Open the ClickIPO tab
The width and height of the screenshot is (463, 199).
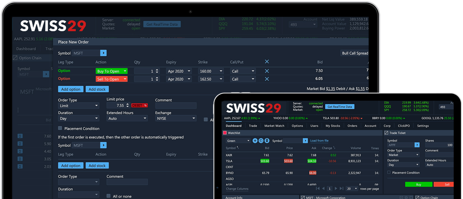point(404,126)
